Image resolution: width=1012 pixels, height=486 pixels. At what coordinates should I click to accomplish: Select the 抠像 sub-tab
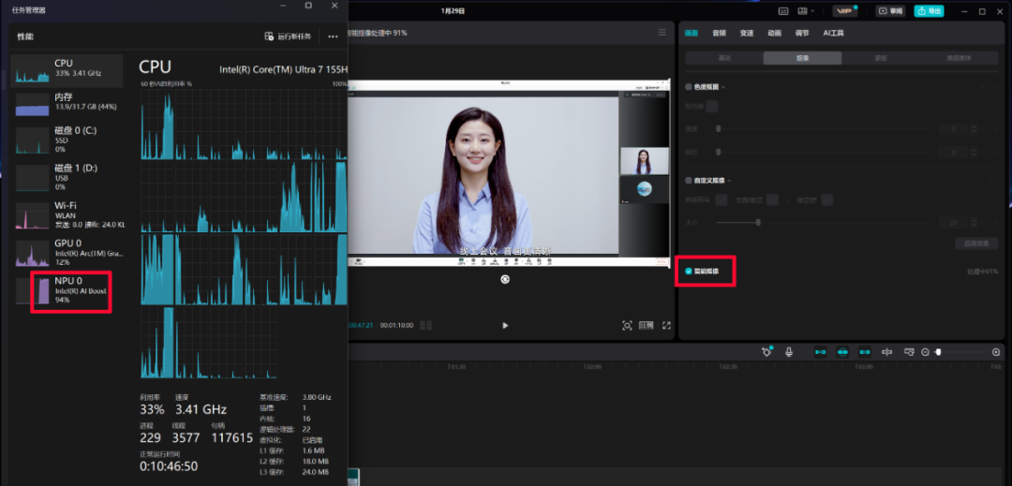(802, 58)
